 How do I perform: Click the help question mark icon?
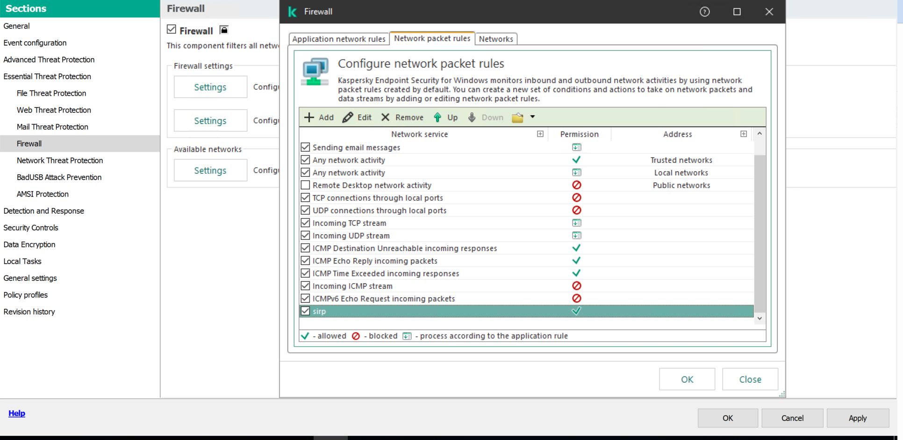[704, 12]
